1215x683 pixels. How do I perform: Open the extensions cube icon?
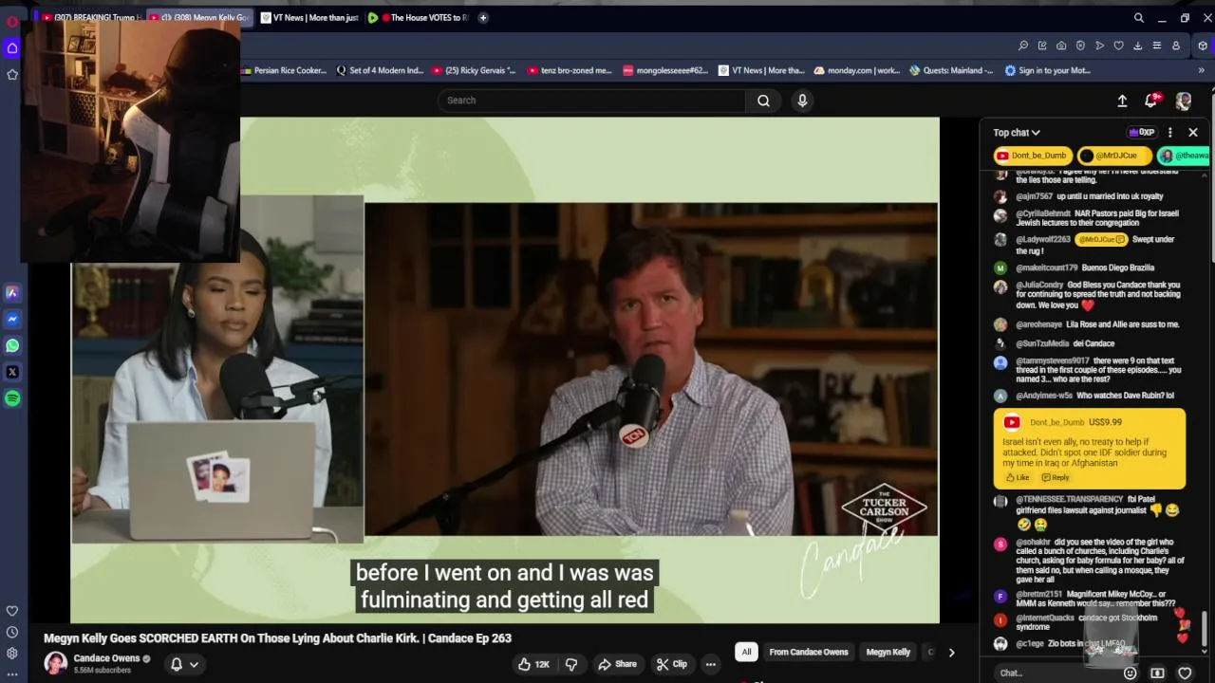click(1203, 46)
